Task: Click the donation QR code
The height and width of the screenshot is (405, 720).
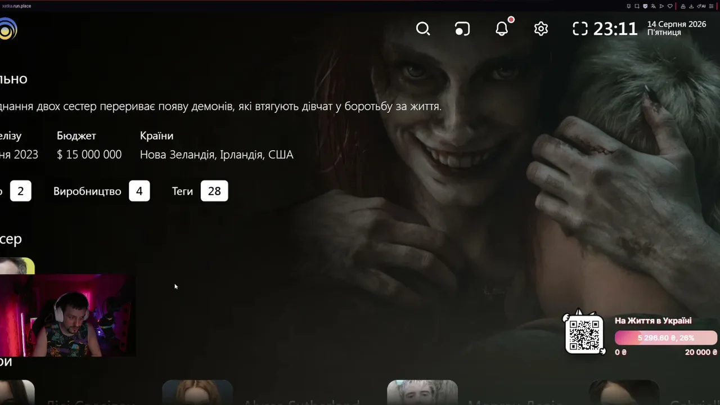Action: point(584,334)
